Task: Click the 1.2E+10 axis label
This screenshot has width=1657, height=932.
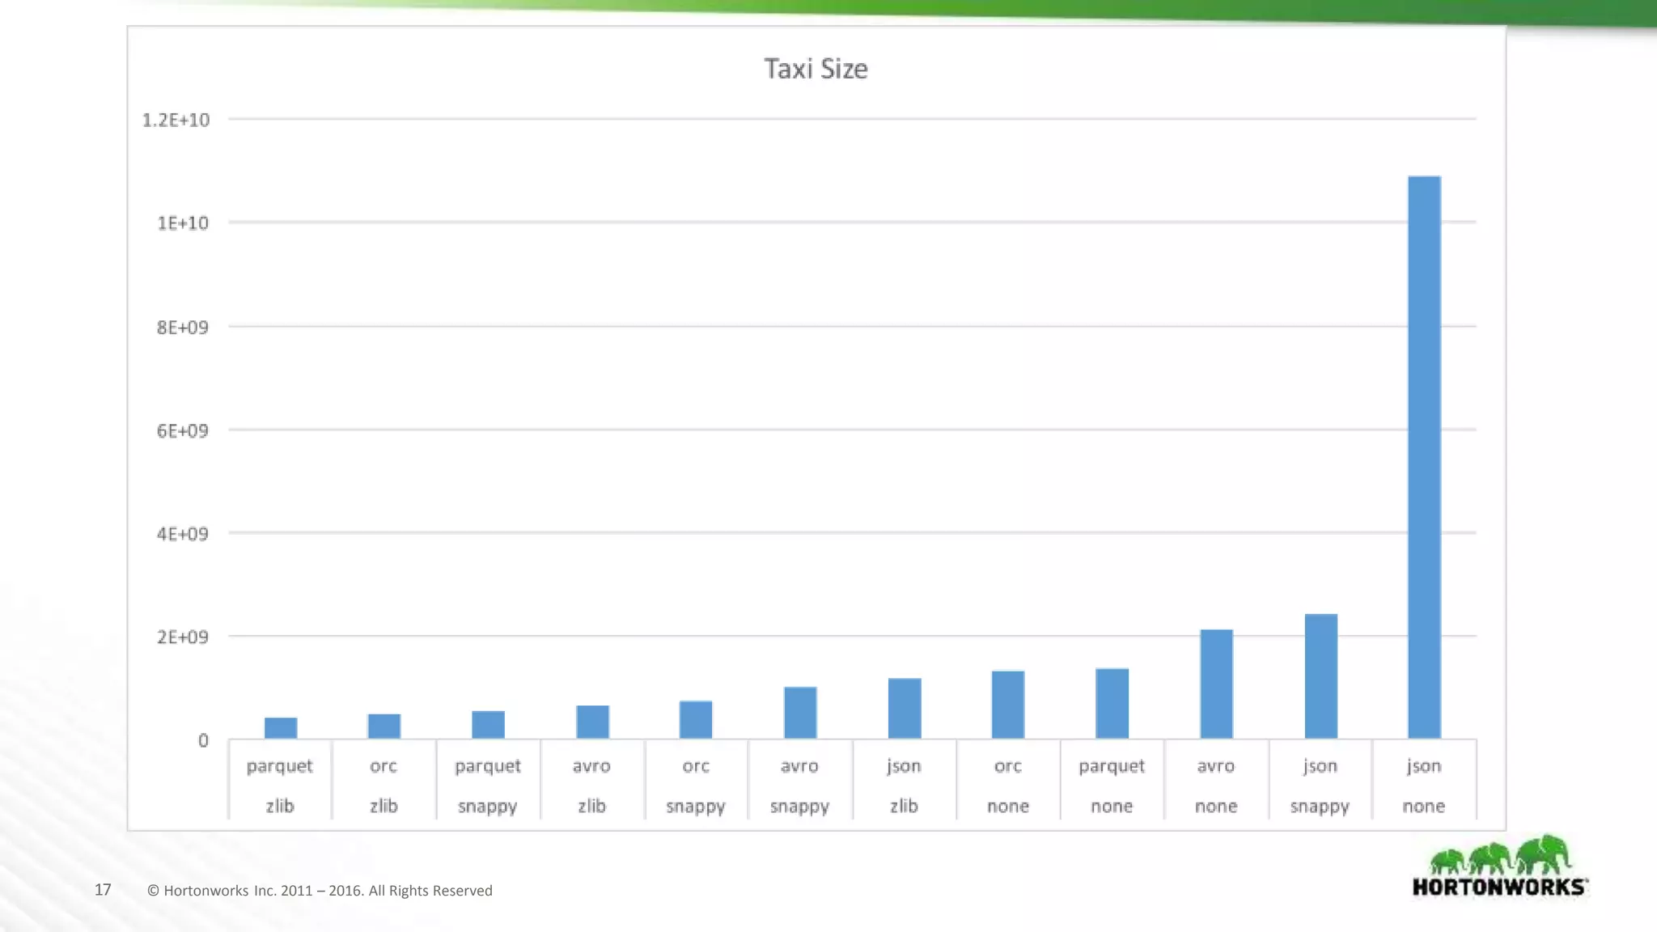Action: (x=176, y=120)
